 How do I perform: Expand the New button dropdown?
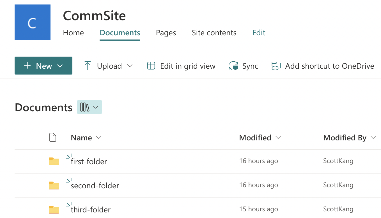click(60, 66)
